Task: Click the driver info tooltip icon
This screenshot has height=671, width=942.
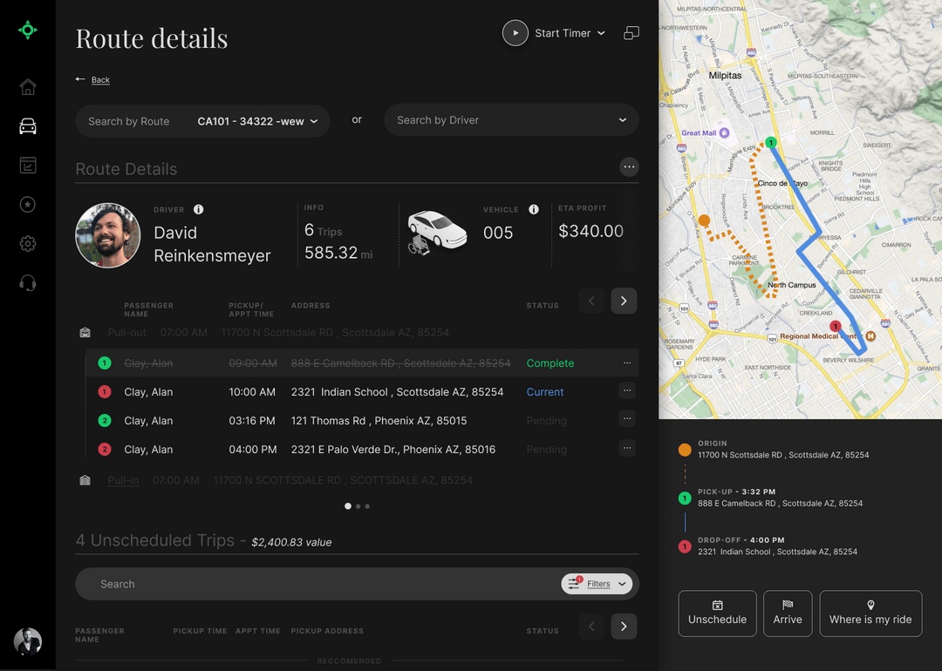Action: (x=198, y=209)
